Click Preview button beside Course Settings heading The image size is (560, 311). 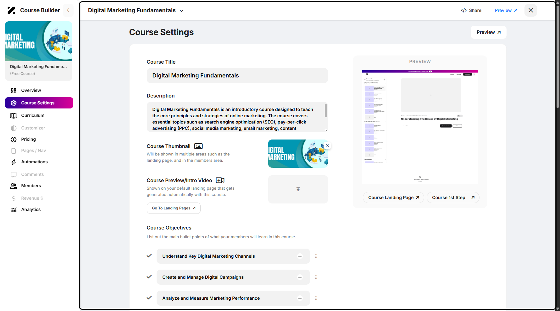click(x=488, y=32)
